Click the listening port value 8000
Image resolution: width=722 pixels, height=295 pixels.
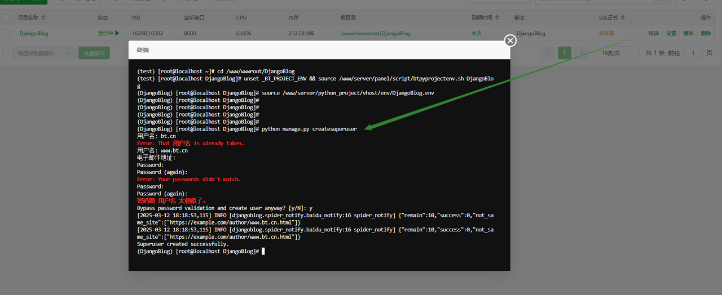(190, 33)
